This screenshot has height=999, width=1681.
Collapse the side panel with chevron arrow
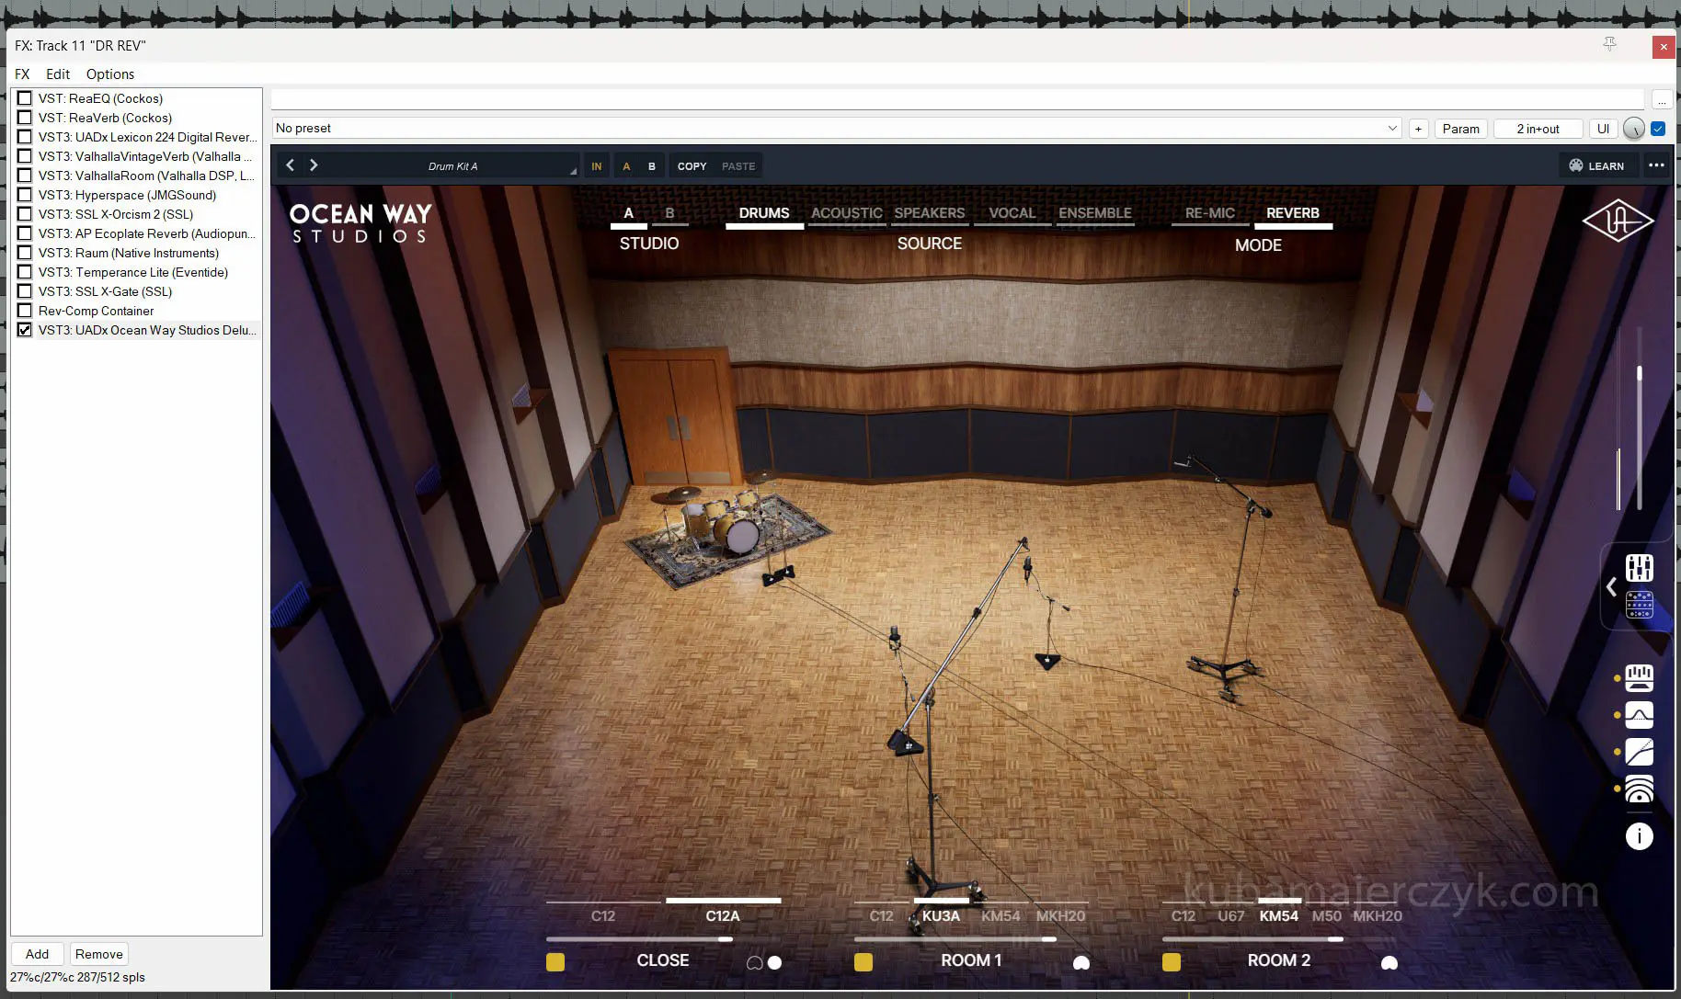point(1611,586)
